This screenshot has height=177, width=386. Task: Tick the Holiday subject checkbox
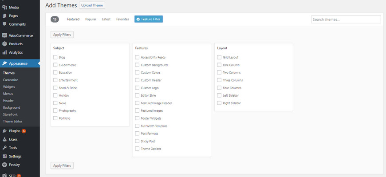click(55, 95)
